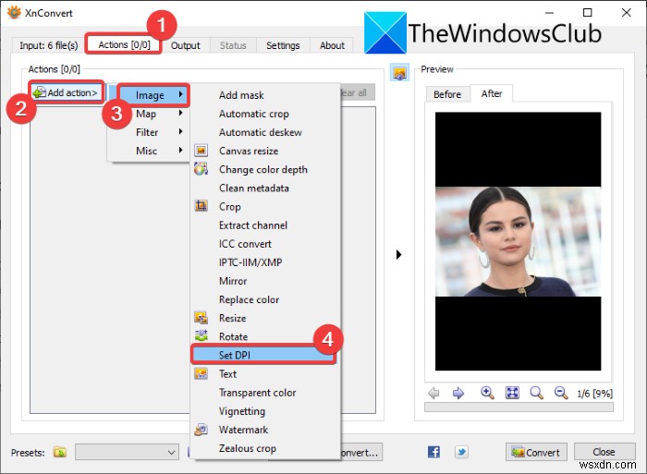
Task: Click the Close button at the bottom
Action: [604, 452]
